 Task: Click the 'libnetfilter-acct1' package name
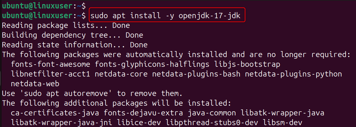point(50,74)
